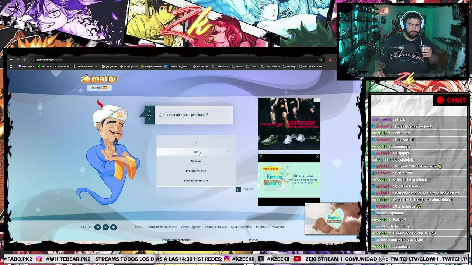Open Prensa footer link
Viewport: 472px width, 265px height.
pyautogui.click(x=254, y=240)
